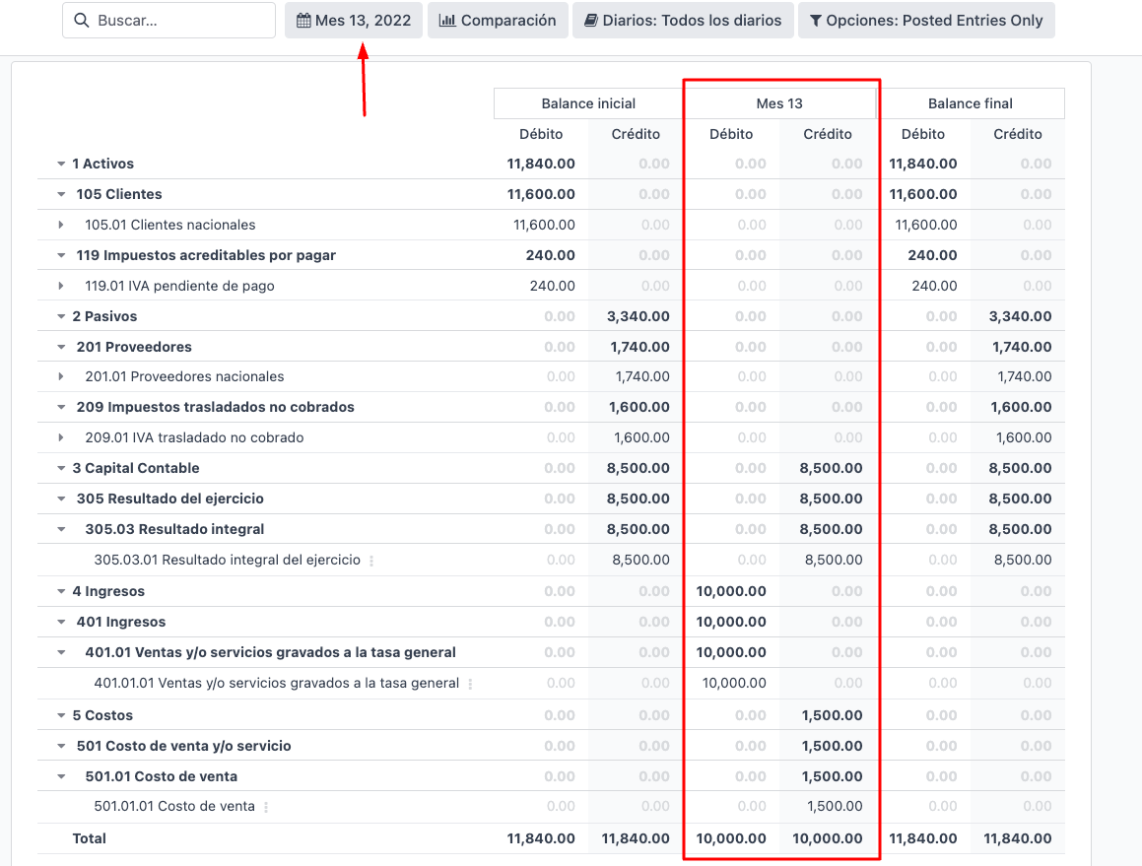Screen dimensions: 1142x866
Task: Click the funnel icon on Opciones filter
Action: click(816, 21)
